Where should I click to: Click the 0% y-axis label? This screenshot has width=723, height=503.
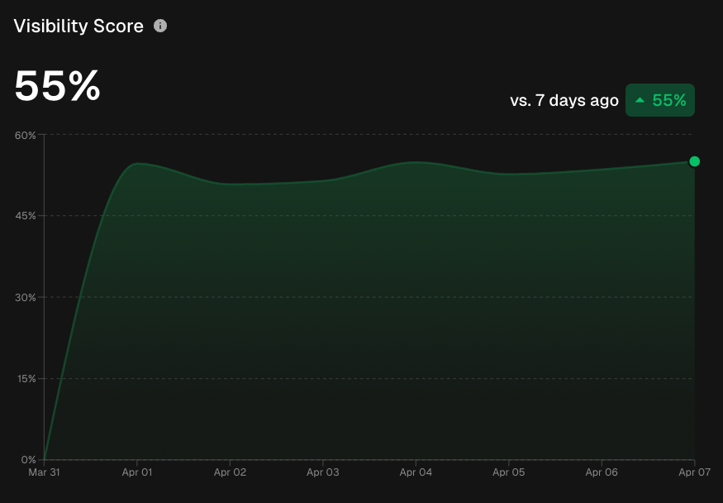28,460
